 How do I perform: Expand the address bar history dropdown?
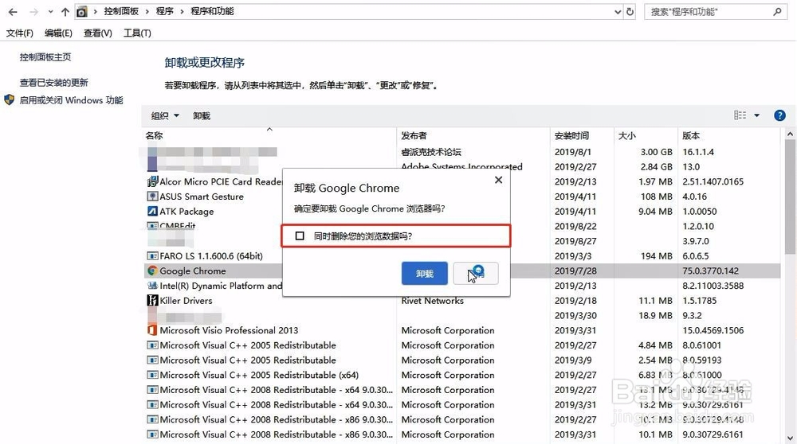618,12
